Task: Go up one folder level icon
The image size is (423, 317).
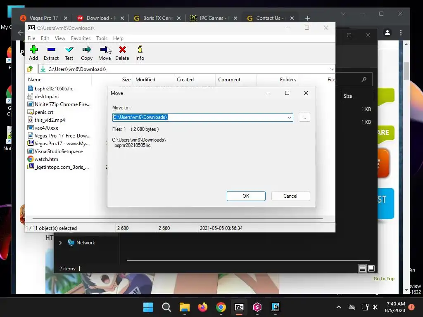Action: (30, 69)
